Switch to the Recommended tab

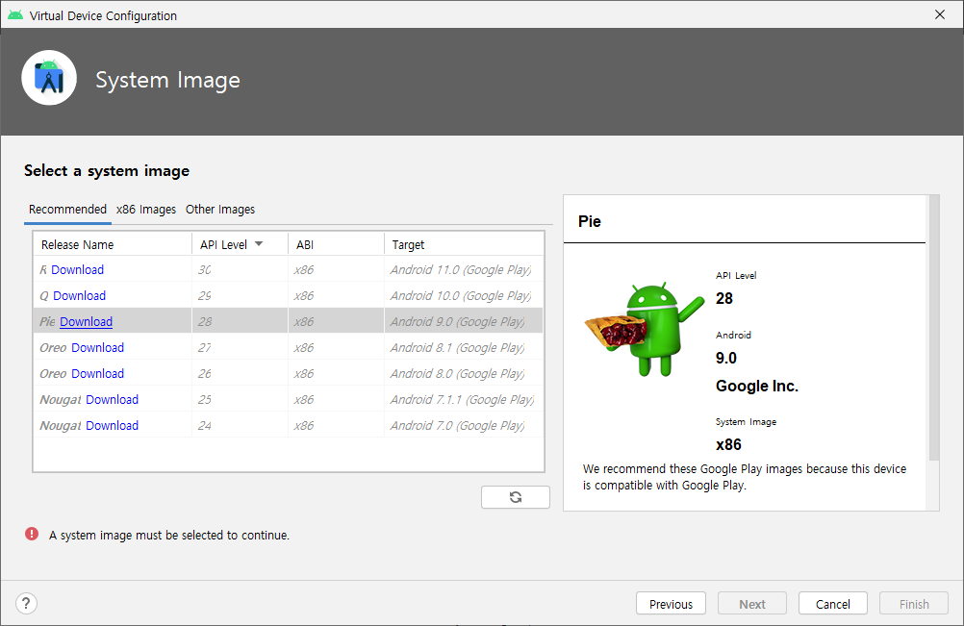point(67,210)
